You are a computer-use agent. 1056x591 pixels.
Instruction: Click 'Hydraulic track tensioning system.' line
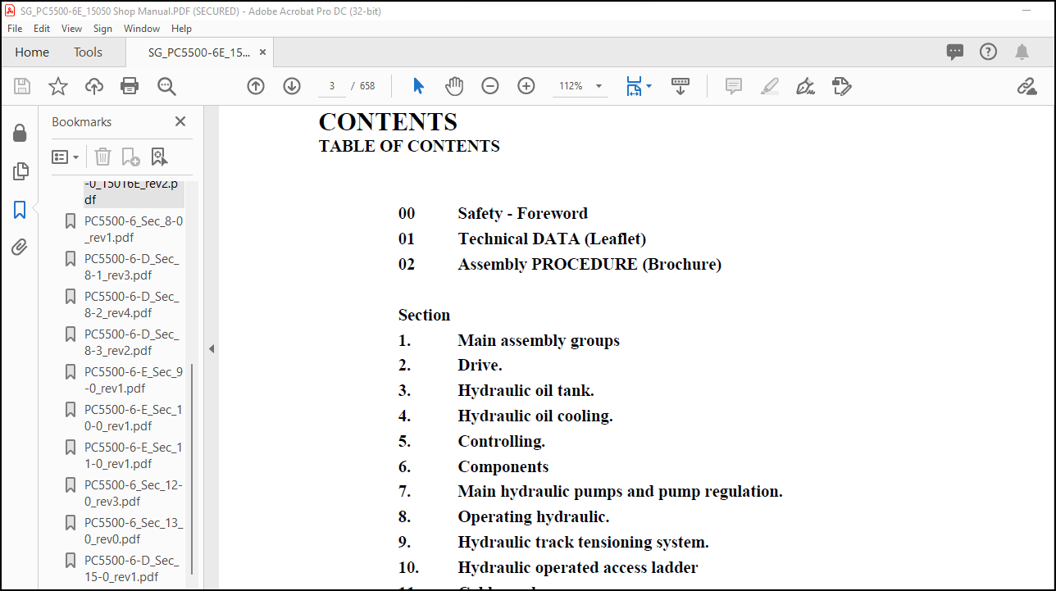(x=584, y=542)
